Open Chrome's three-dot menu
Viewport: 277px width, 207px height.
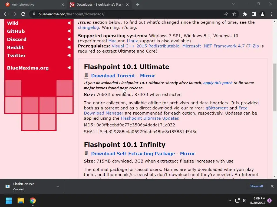click(271, 14)
